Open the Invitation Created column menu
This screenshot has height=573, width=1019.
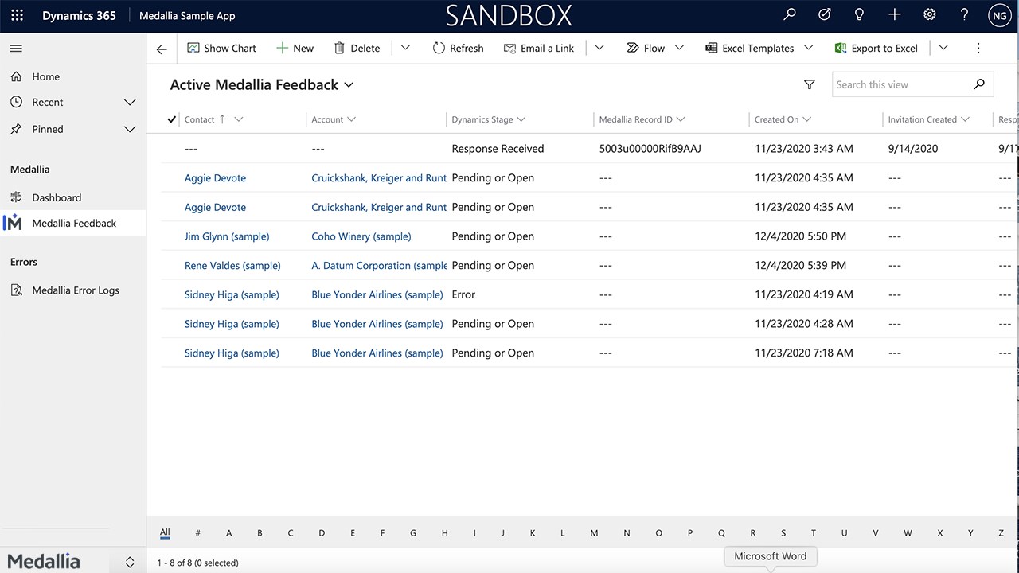965,119
